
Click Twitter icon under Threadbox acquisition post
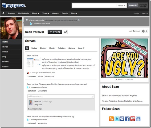(x=28, y=120)
